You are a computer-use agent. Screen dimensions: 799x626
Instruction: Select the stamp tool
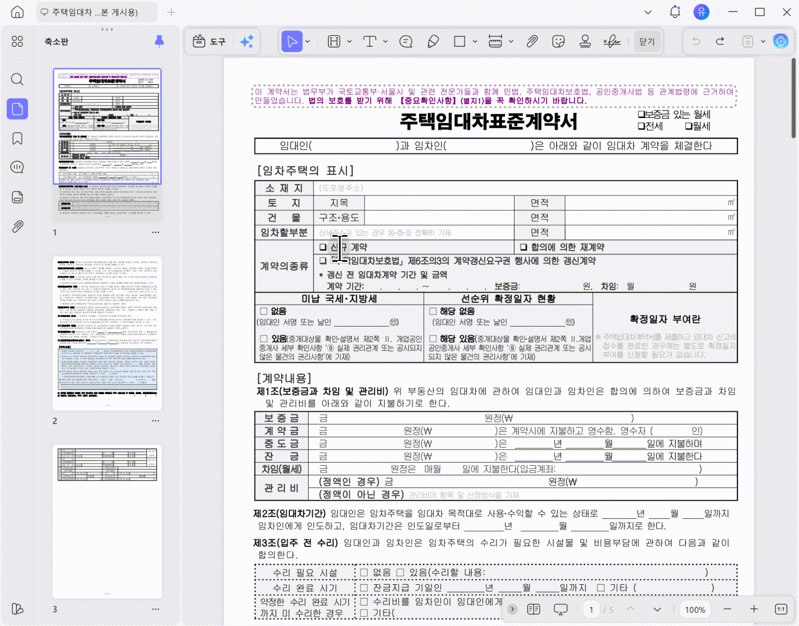coord(585,41)
